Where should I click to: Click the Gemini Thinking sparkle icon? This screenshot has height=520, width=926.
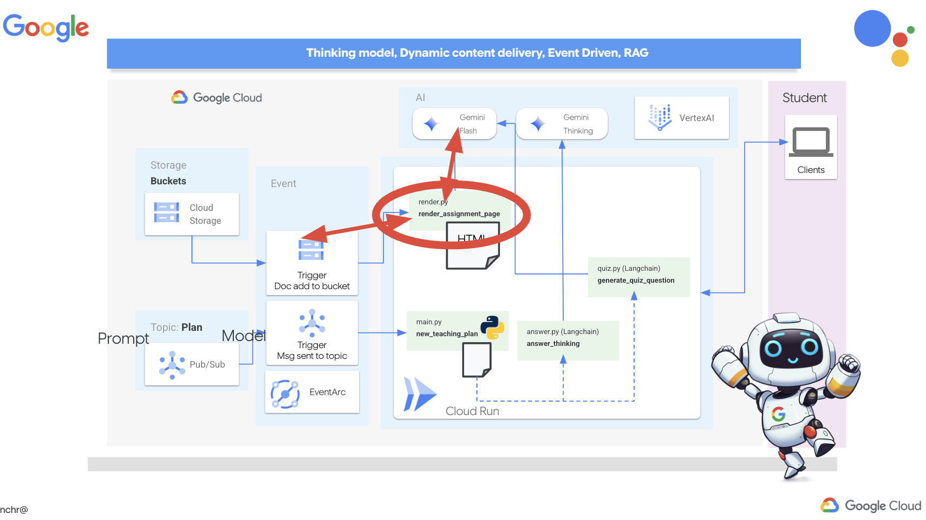[x=538, y=124]
